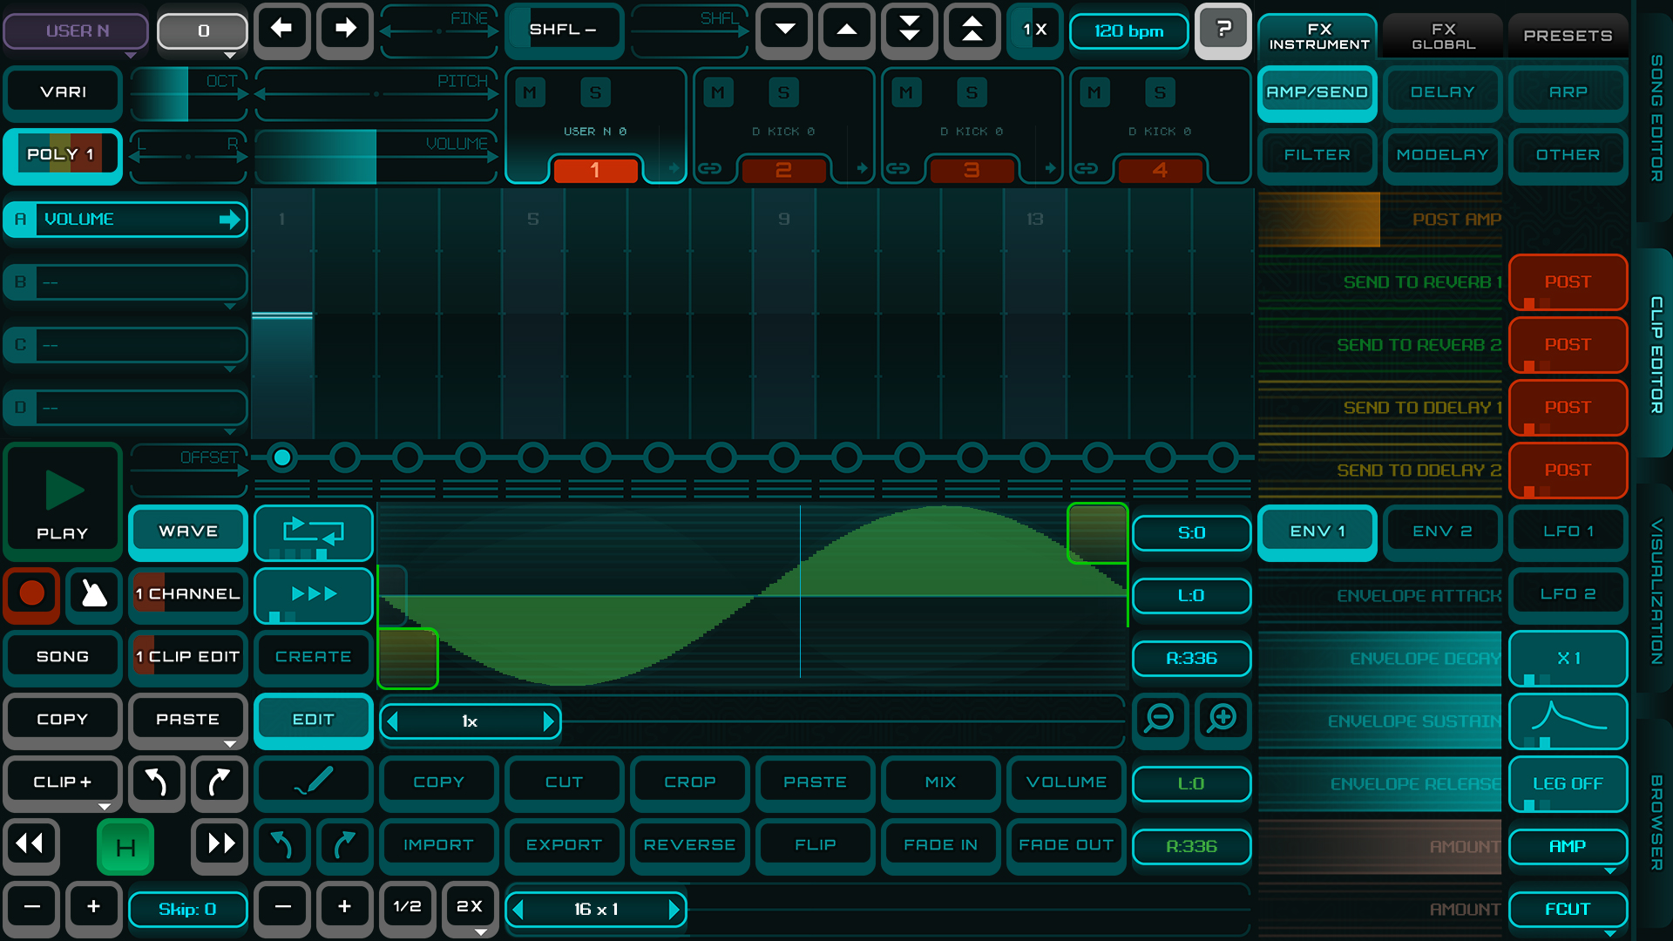Expand the USER N instrument selector

pyautogui.click(x=77, y=31)
